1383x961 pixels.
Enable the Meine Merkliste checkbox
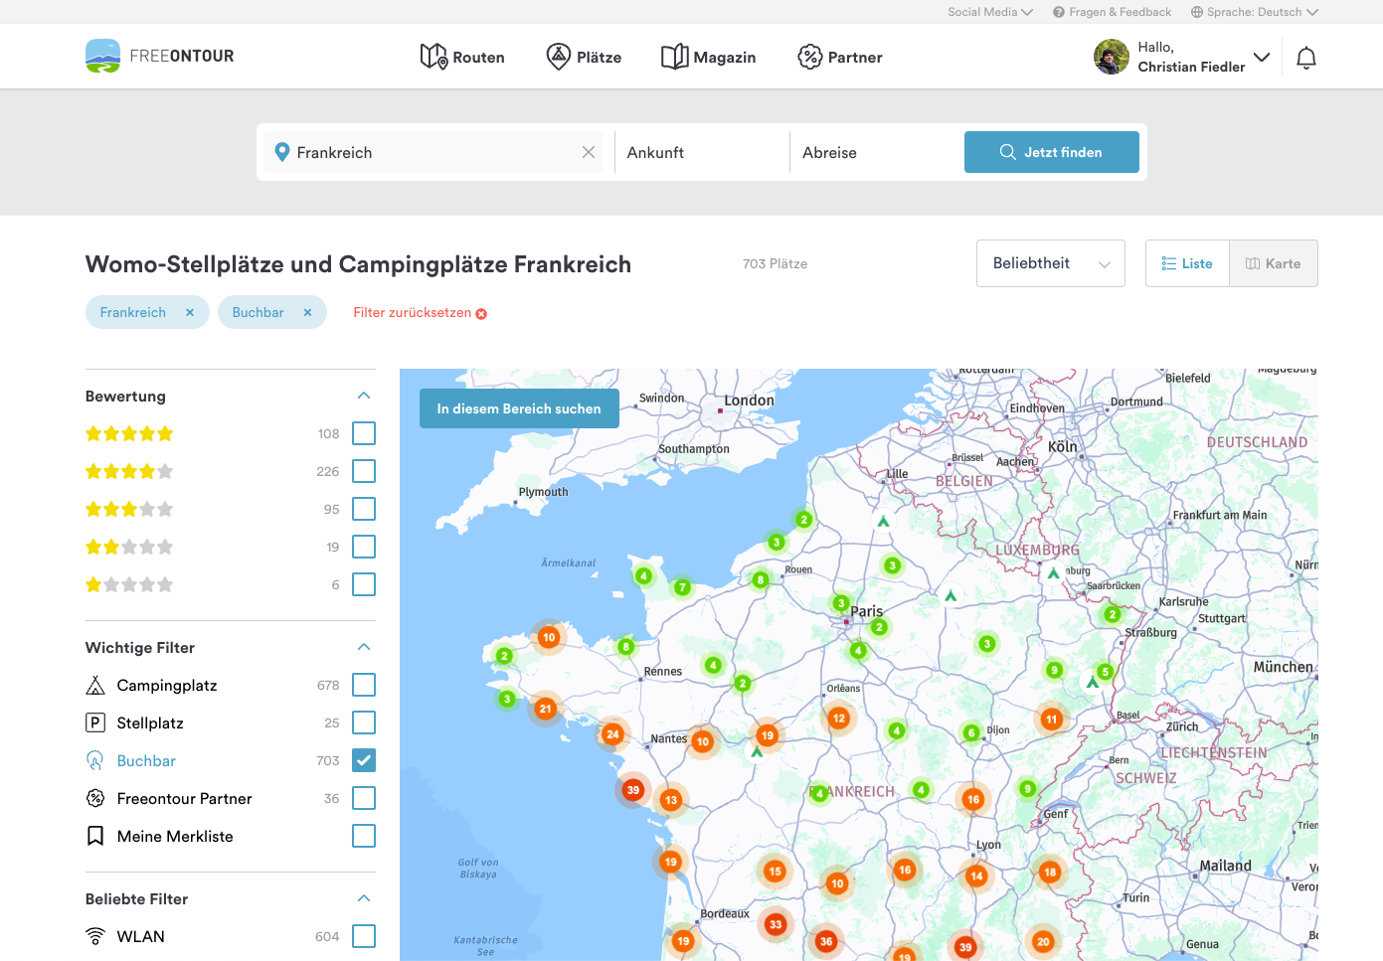click(364, 836)
